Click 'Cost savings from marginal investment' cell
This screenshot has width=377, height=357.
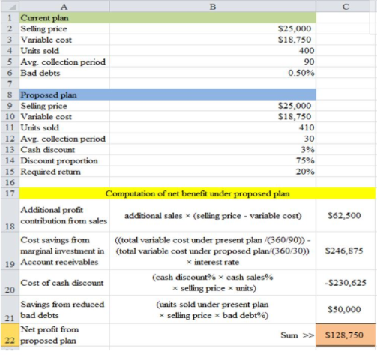tap(64, 250)
